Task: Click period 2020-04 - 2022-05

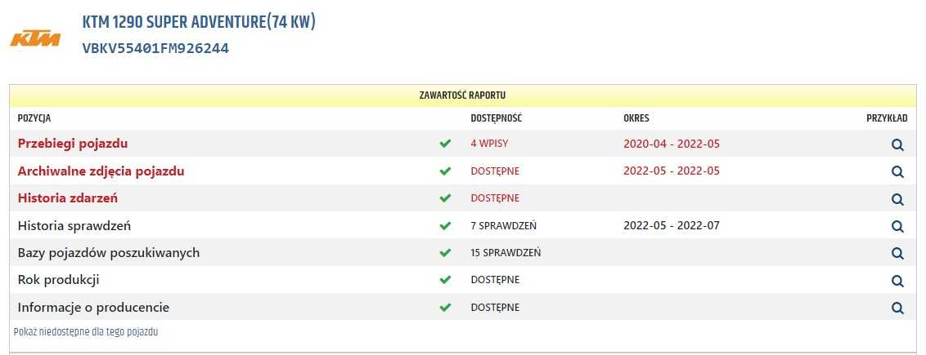Action: click(672, 144)
